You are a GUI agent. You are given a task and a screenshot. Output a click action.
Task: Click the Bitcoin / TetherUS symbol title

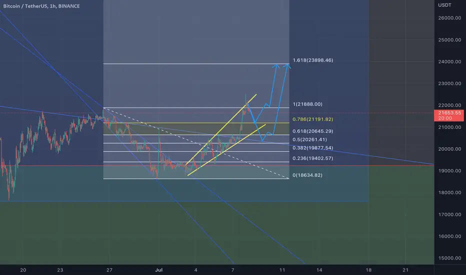point(41,6)
